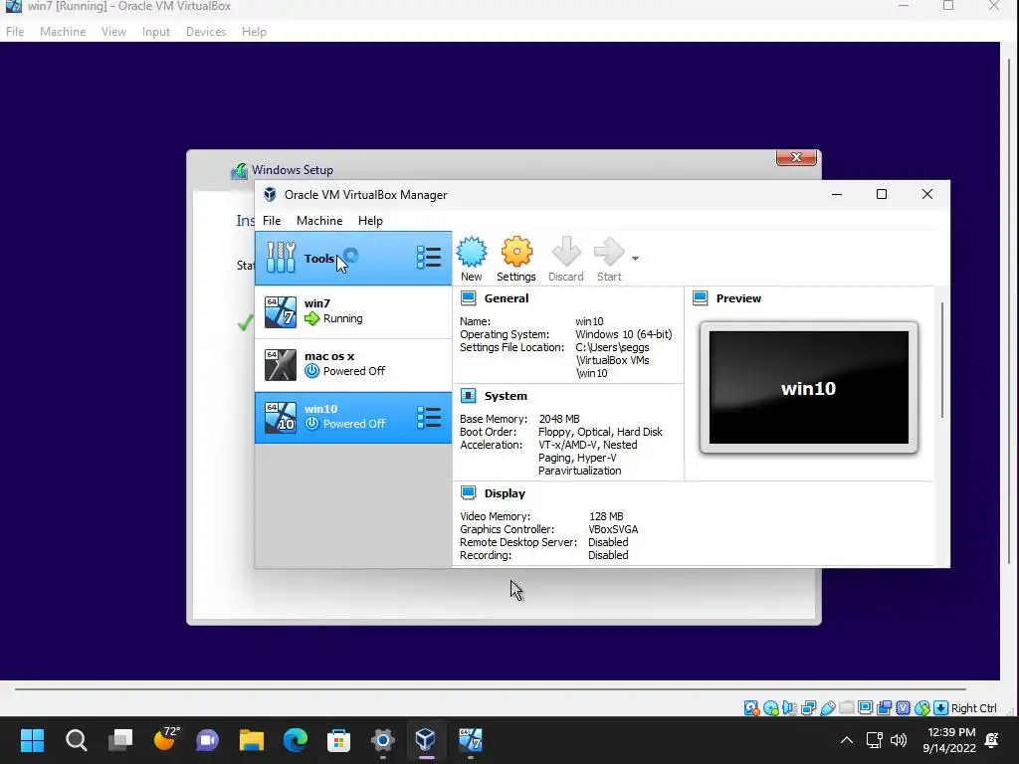Open taskbar Search
The height and width of the screenshot is (764, 1019).
pos(76,740)
